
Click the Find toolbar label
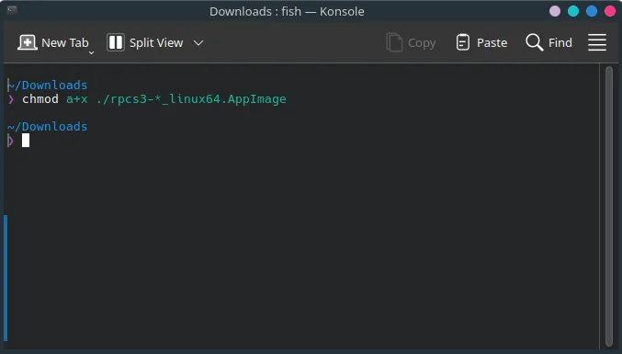[x=560, y=42]
